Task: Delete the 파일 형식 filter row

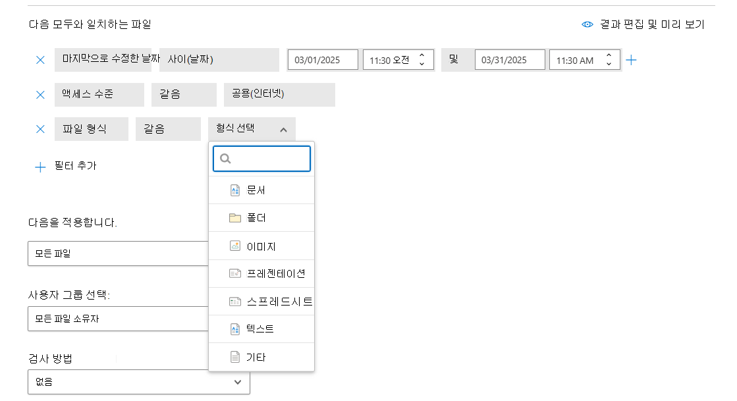Action: 40,129
